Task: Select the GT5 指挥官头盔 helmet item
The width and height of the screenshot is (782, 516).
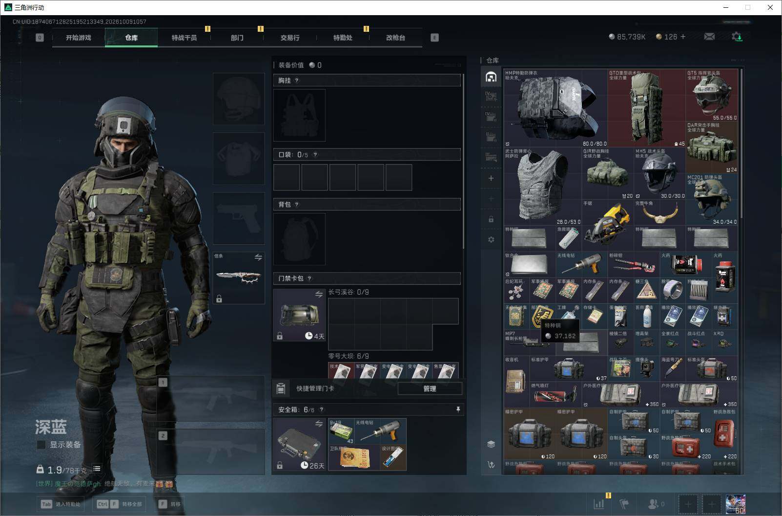Action: click(x=712, y=95)
